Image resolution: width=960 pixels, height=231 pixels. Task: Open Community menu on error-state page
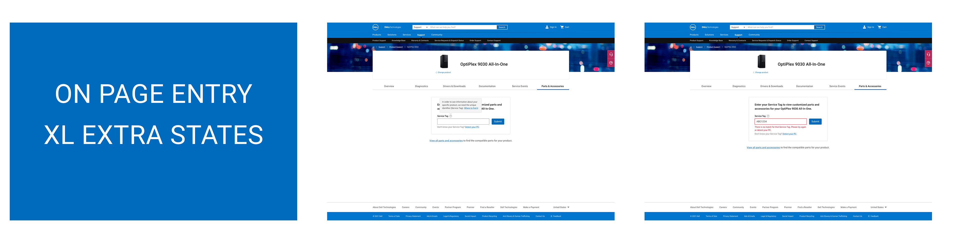coord(754,35)
